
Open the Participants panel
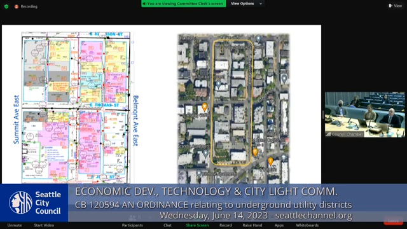[132, 225]
